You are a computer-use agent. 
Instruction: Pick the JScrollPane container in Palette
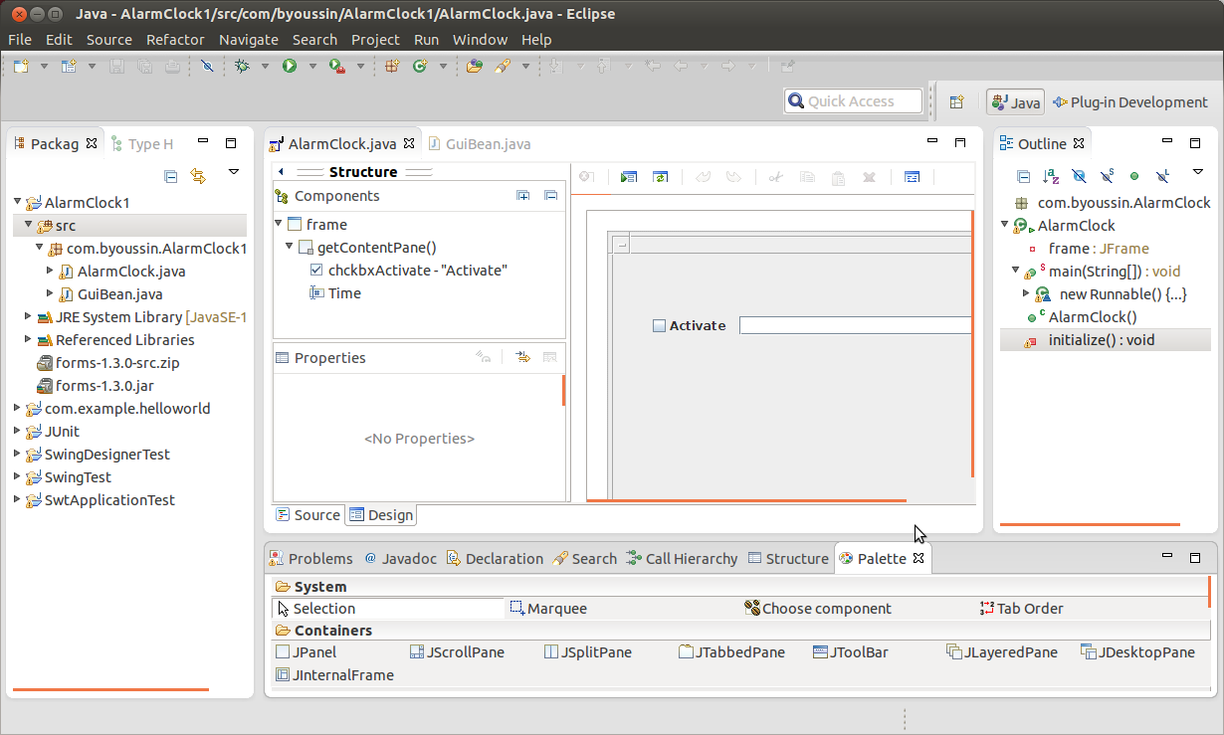pyautogui.click(x=458, y=652)
